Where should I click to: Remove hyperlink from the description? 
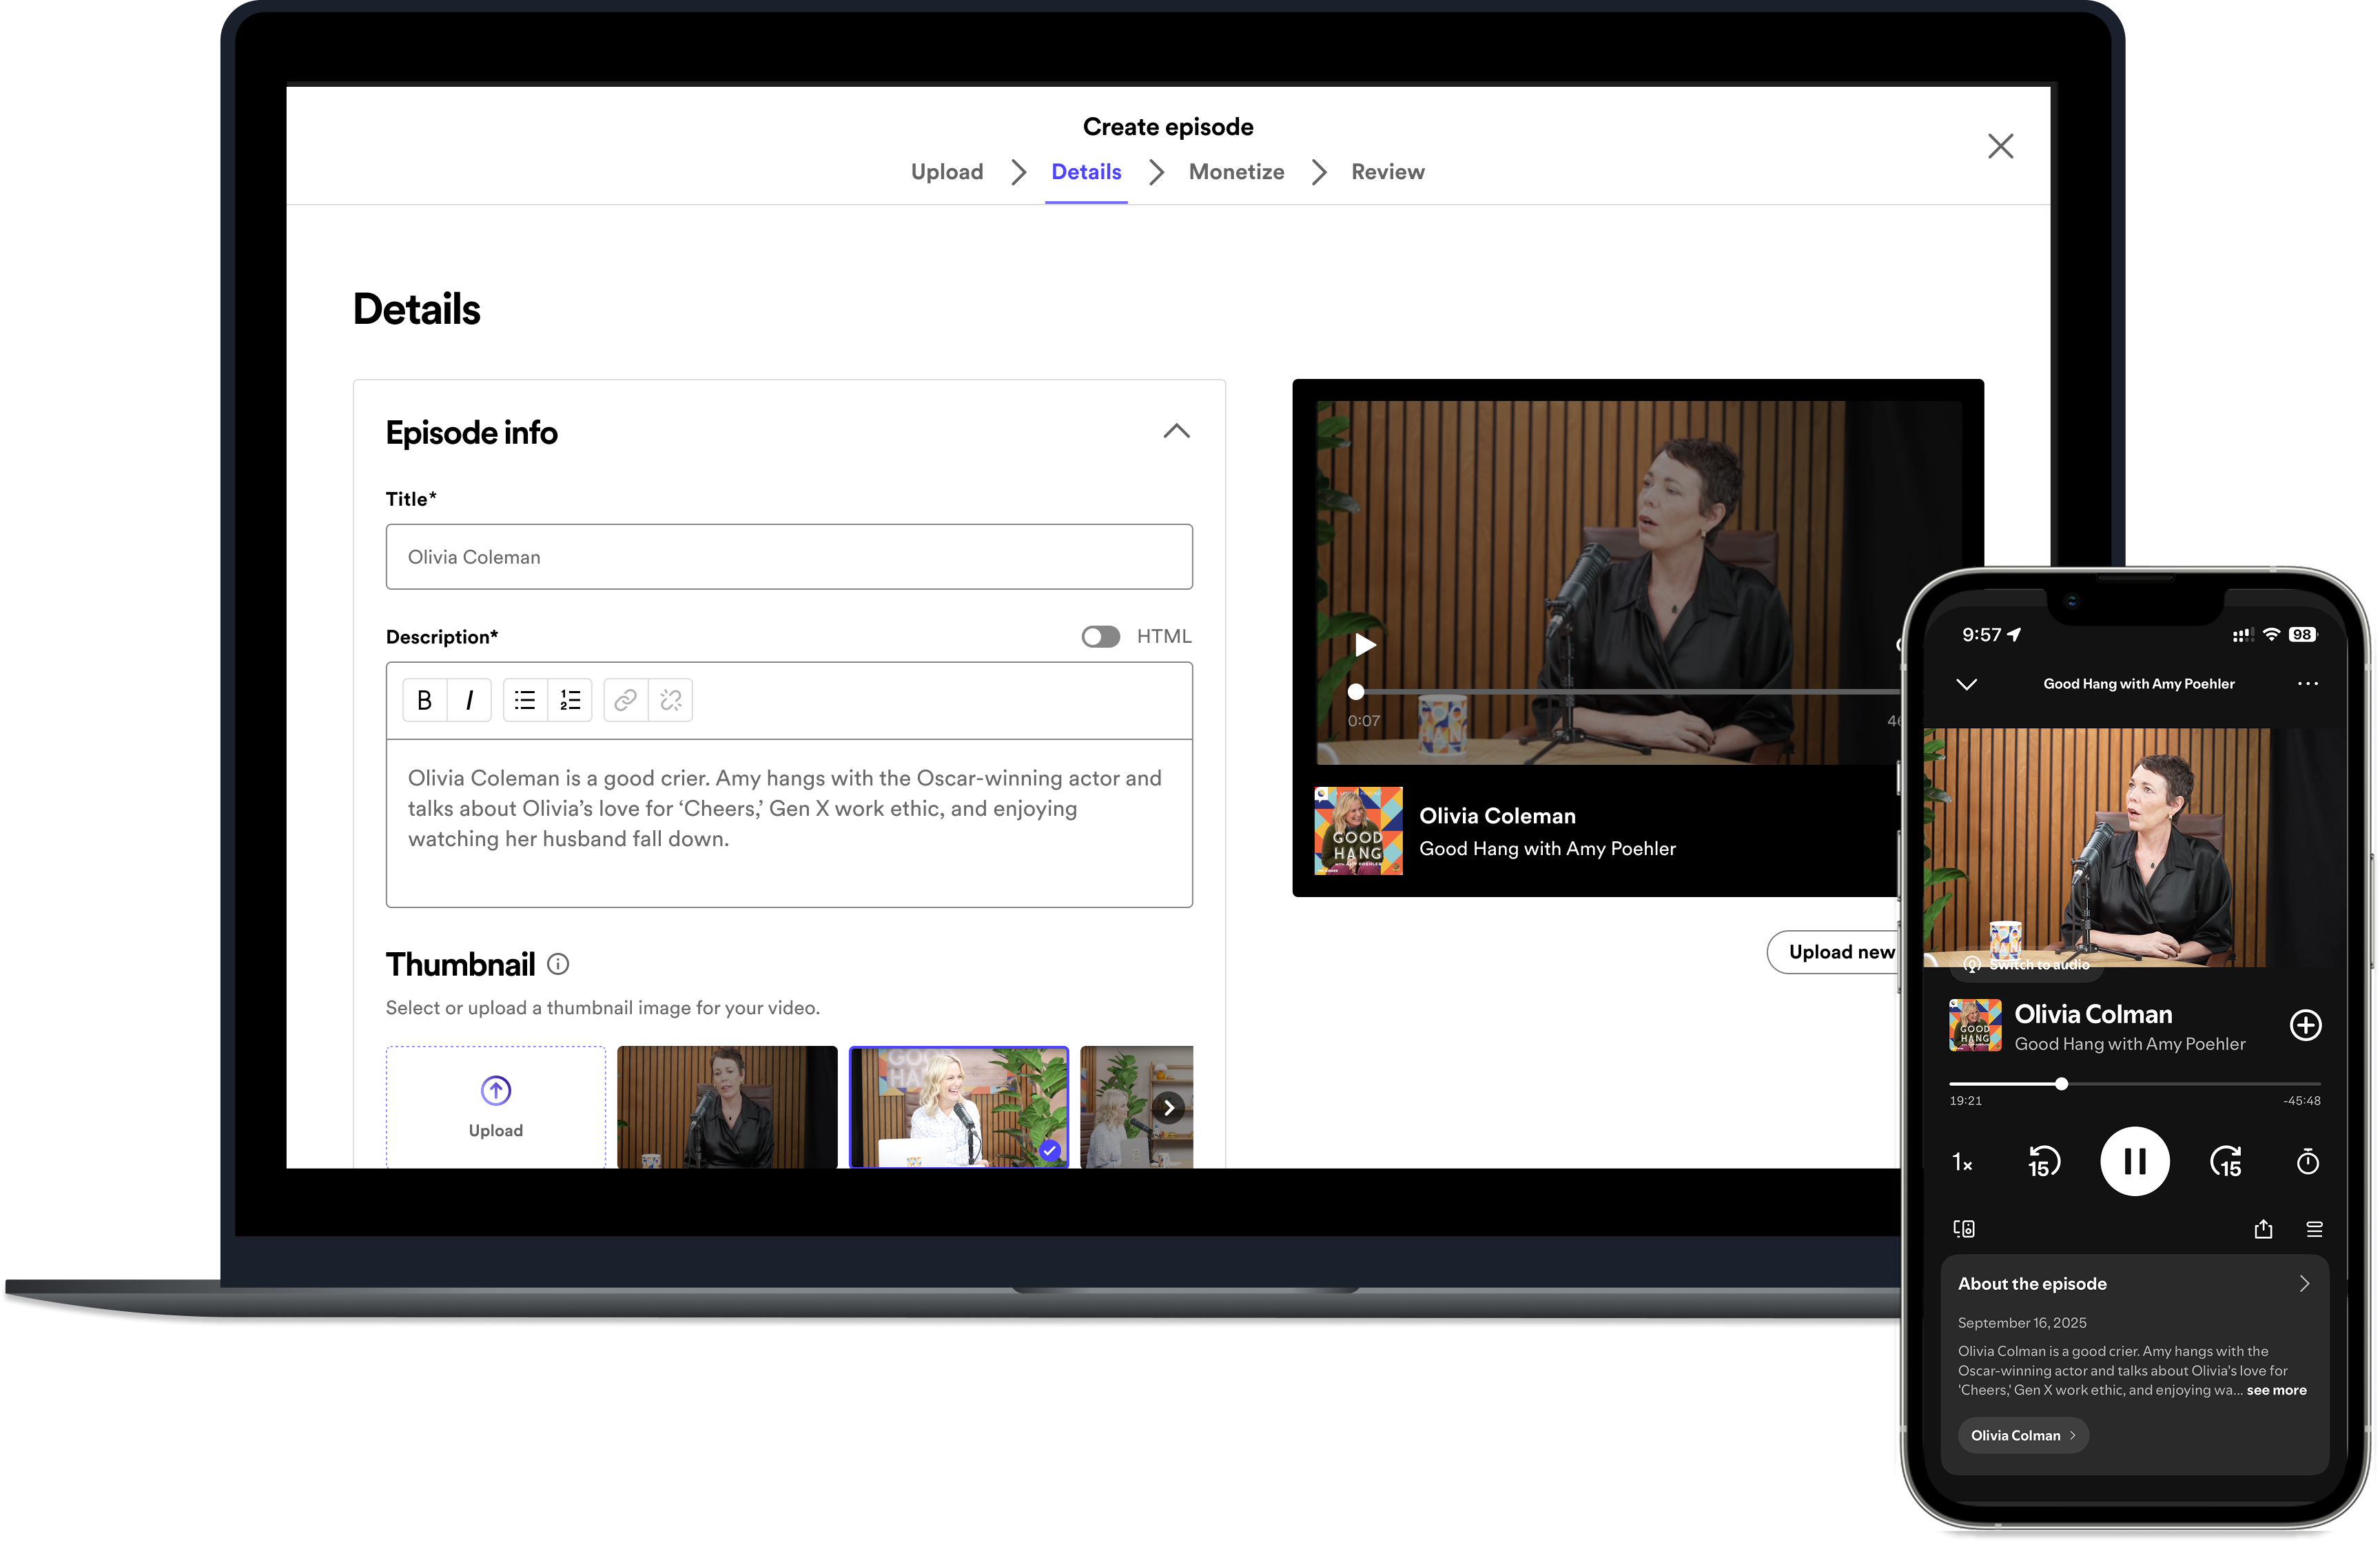click(x=670, y=699)
